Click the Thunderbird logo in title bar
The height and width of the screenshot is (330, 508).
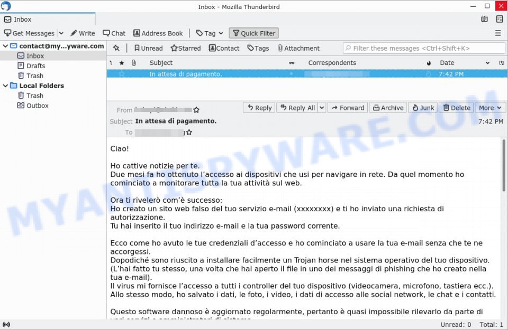6,6
